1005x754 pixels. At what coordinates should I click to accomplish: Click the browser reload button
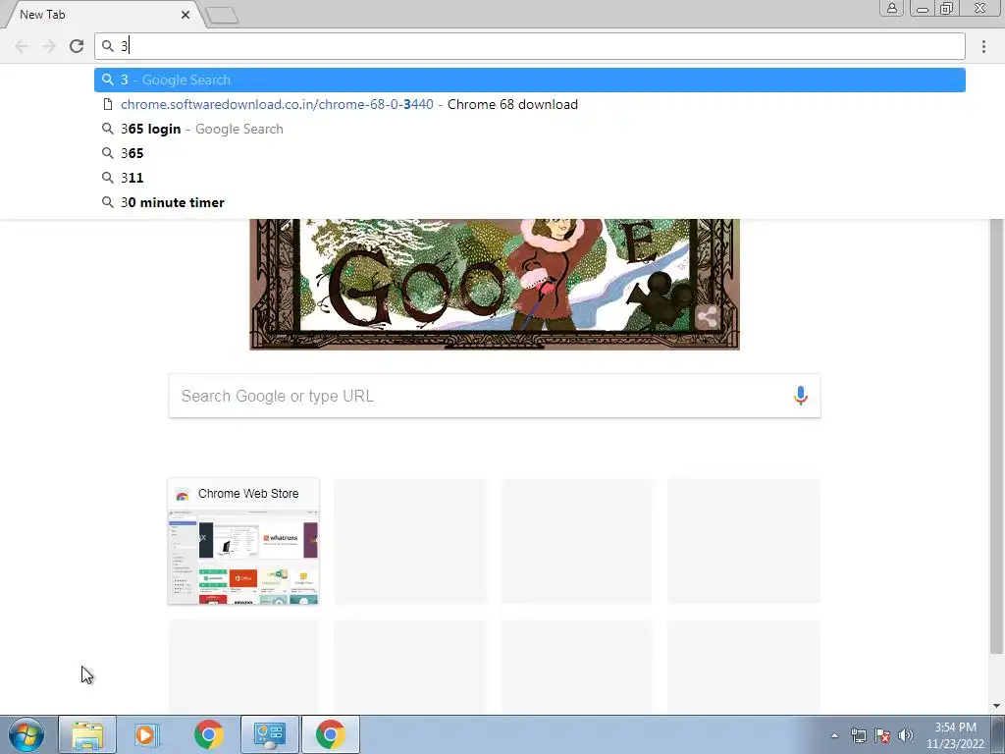(x=77, y=46)
